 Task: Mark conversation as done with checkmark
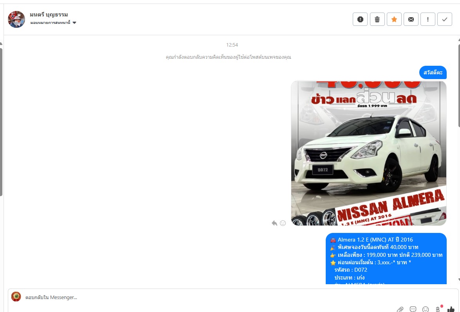[x=445, y=19]
